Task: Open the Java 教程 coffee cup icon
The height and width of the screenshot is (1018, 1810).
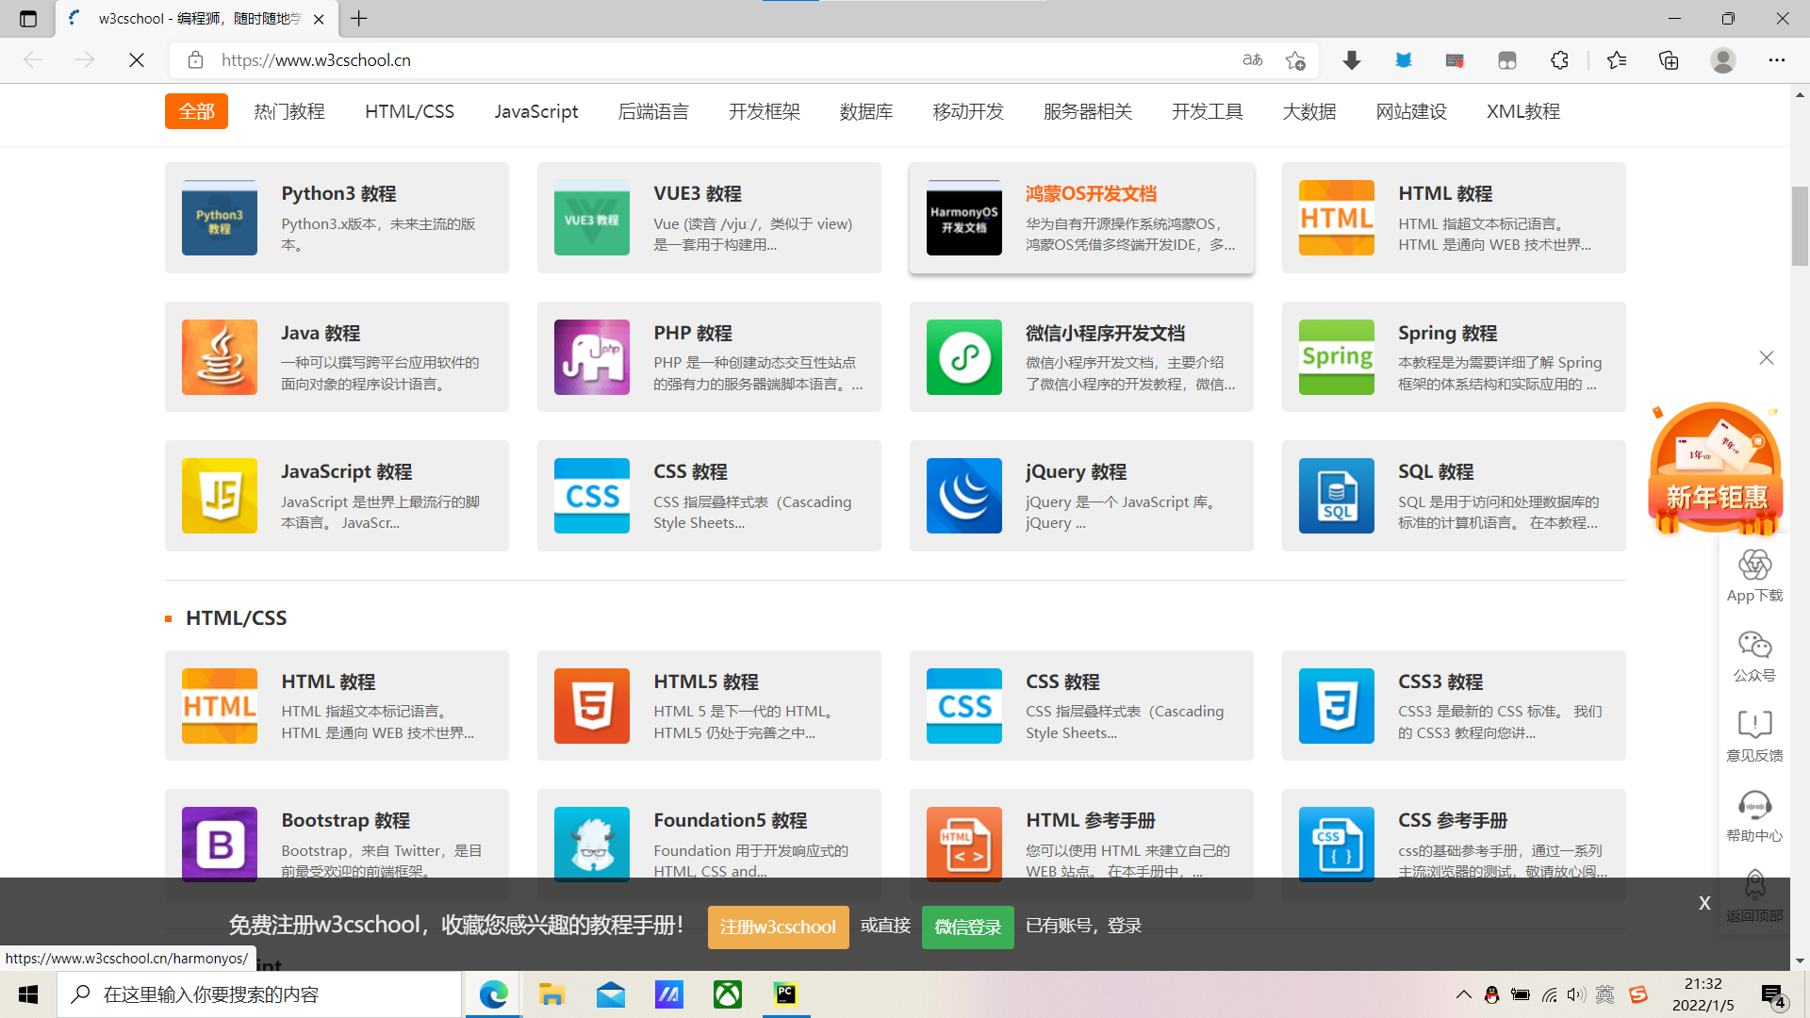Action: tap(219, 356)
